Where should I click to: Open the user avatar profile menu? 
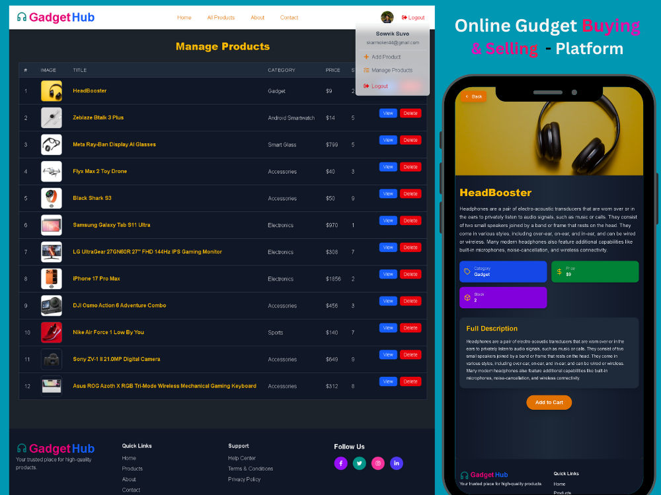coord(387,17)
